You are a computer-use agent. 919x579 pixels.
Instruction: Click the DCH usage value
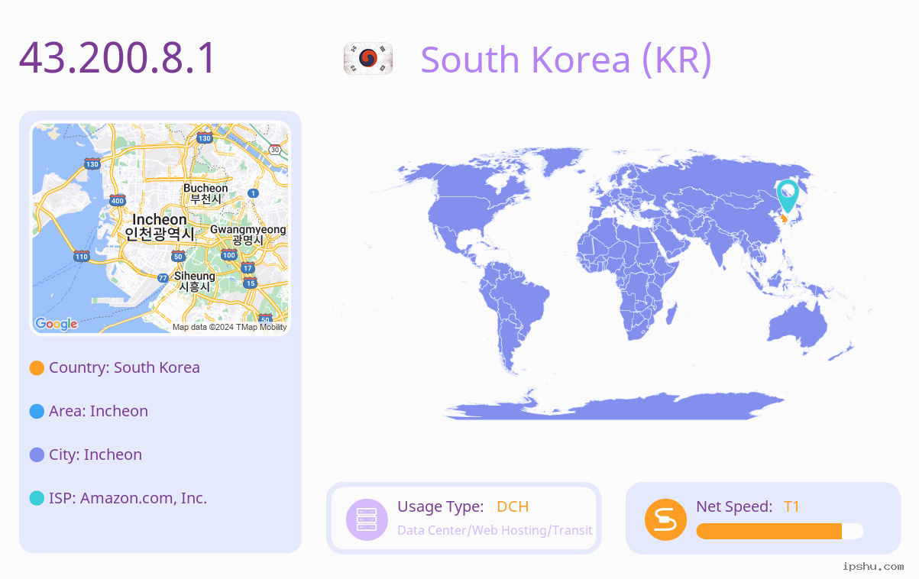click(x=513, y=506)
